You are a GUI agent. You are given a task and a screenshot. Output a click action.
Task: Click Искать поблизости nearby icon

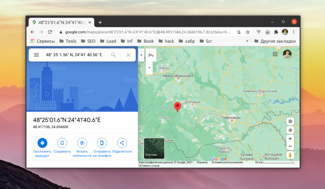point(82,143)
